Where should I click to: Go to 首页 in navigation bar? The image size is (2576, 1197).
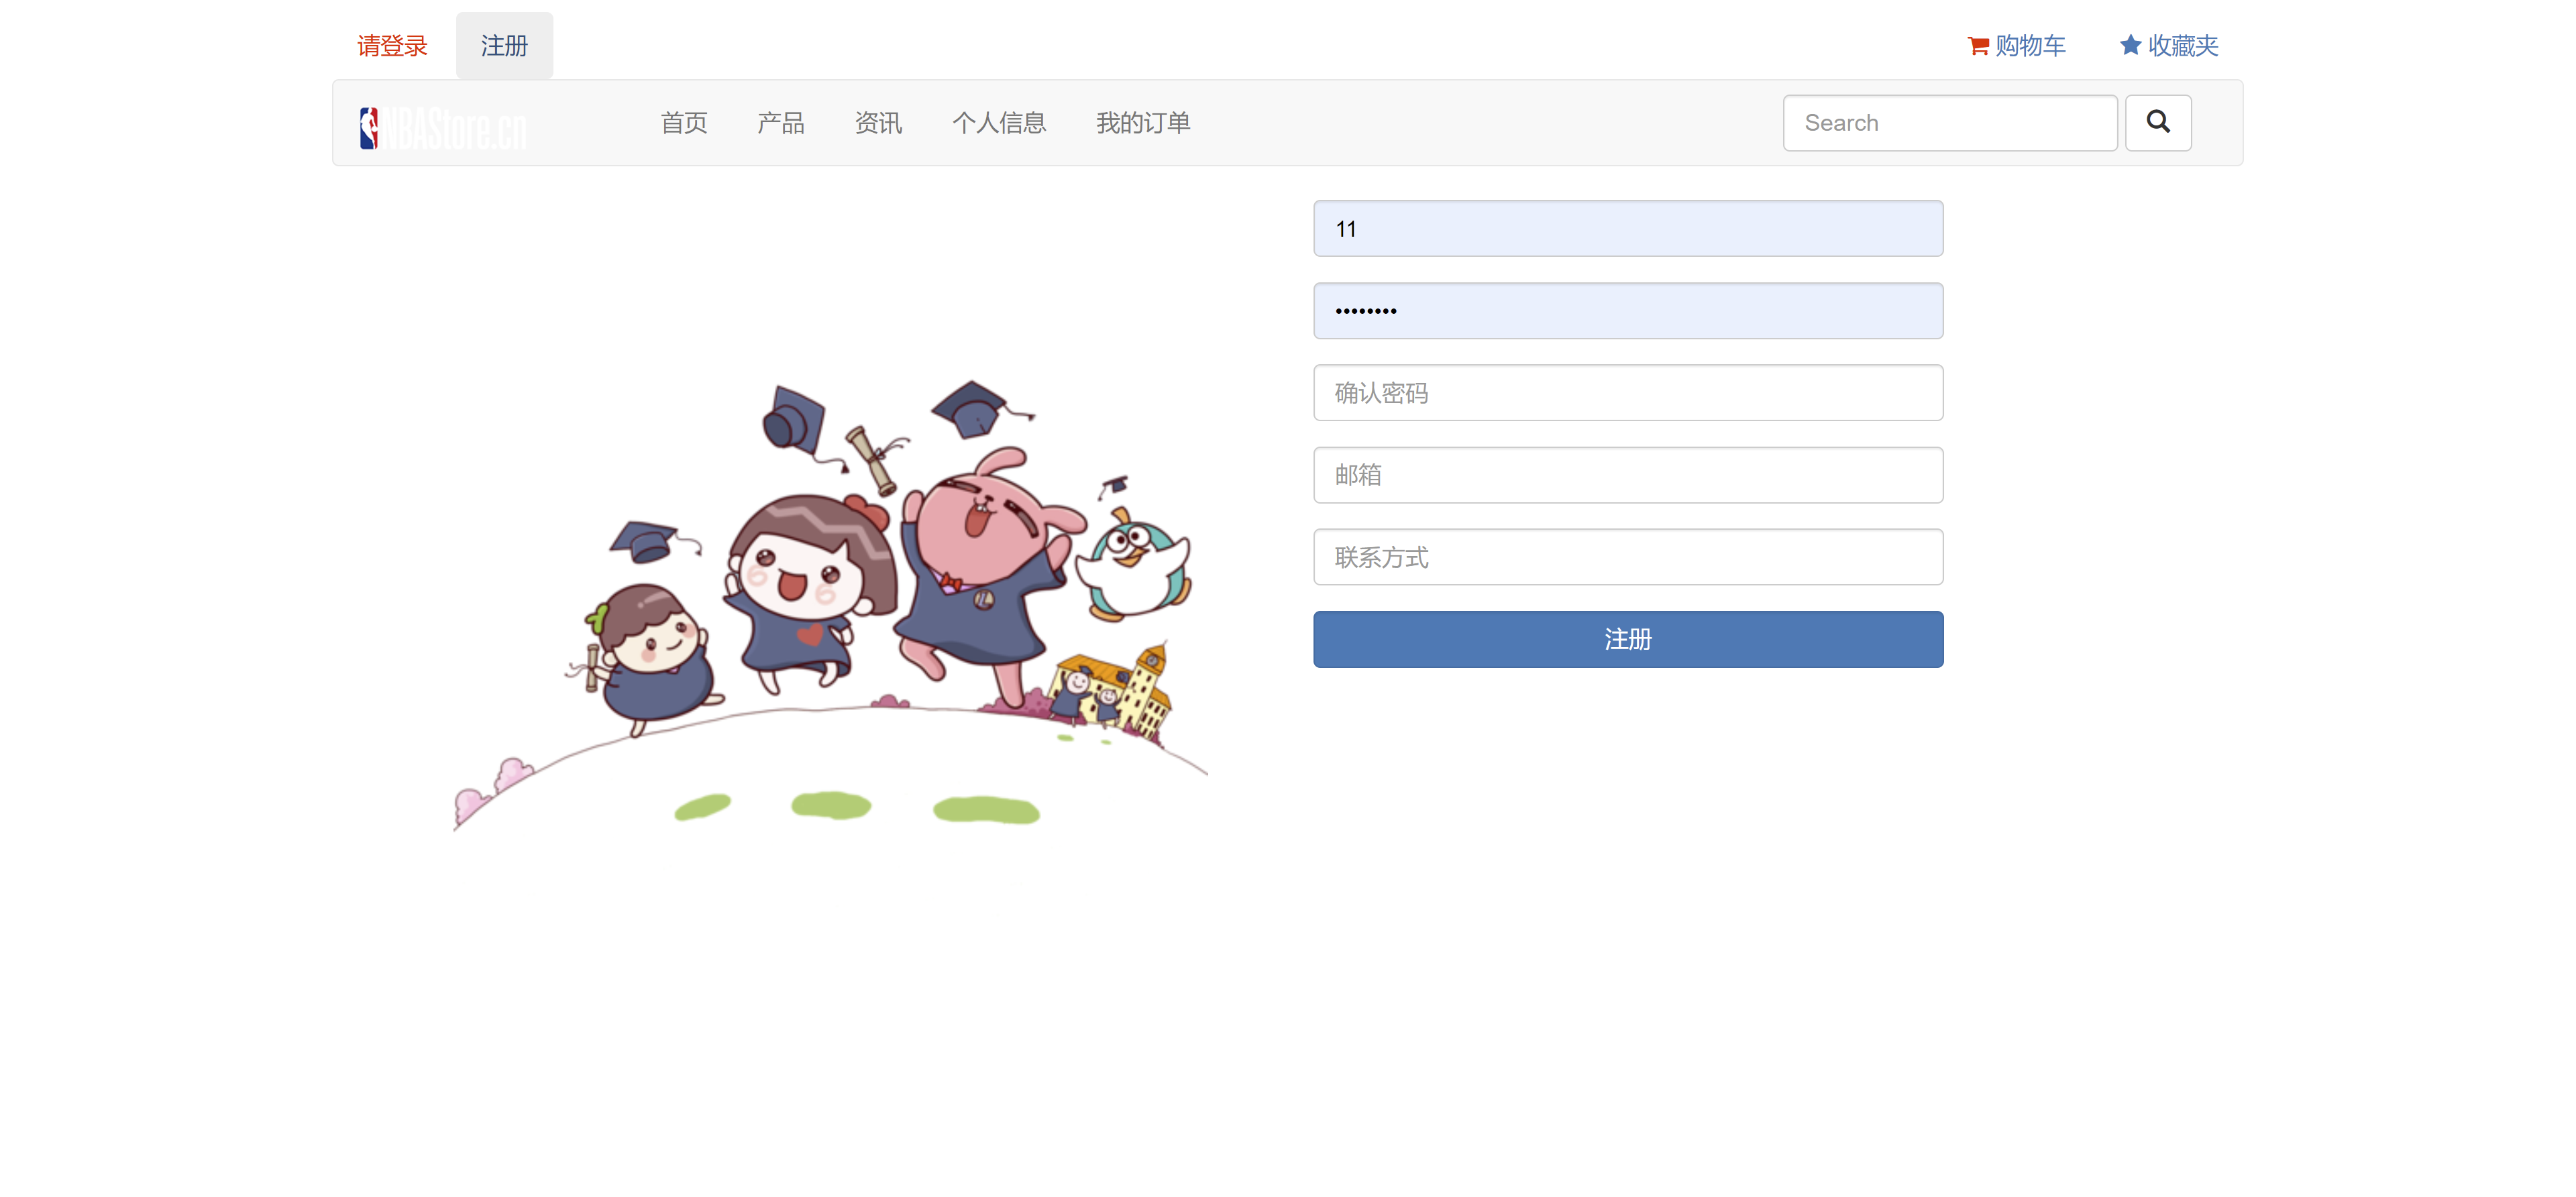point(684,123)
